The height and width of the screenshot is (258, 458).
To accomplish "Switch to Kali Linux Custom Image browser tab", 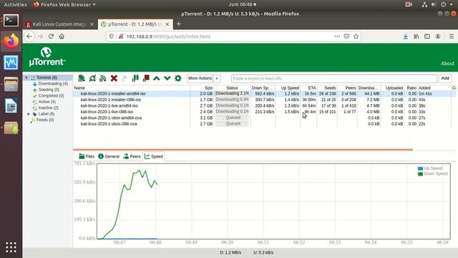I will point(60,24).
